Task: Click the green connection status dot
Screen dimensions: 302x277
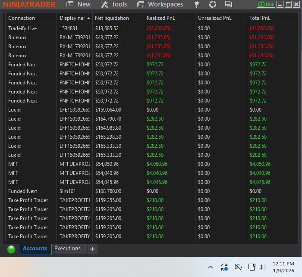Action: pyautogui.click(x=11, y=249)
